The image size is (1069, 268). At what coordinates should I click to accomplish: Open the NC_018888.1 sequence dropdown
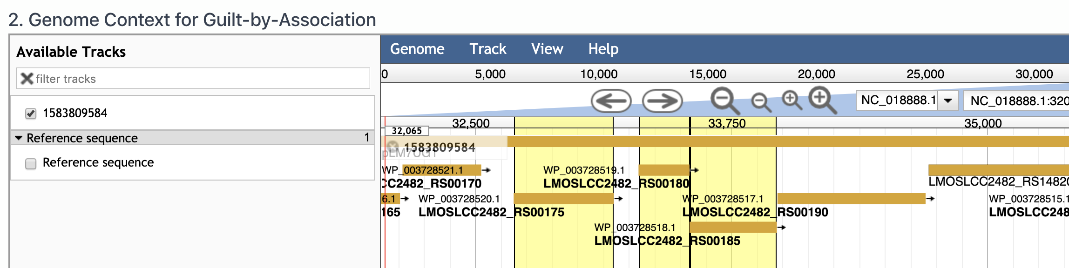point(947,100)
